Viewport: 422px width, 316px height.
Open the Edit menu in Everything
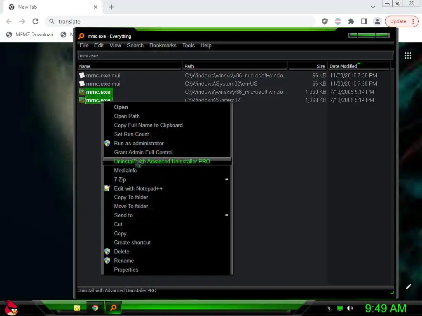(x=99, y=45)
